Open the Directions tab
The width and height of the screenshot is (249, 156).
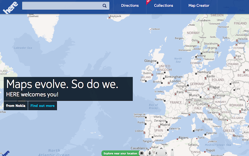click(x=130, y=5)
